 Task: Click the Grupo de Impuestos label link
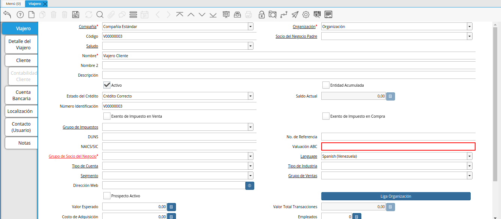pyautogui.click(x=80, y=127)
